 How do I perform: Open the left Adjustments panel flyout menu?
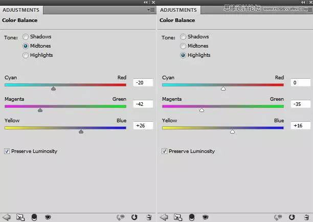pyautogui.click(x=151, y=10)
